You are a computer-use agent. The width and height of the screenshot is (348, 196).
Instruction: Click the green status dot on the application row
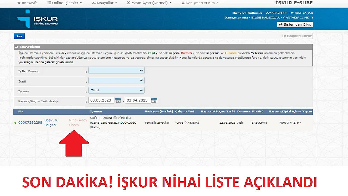15,122
